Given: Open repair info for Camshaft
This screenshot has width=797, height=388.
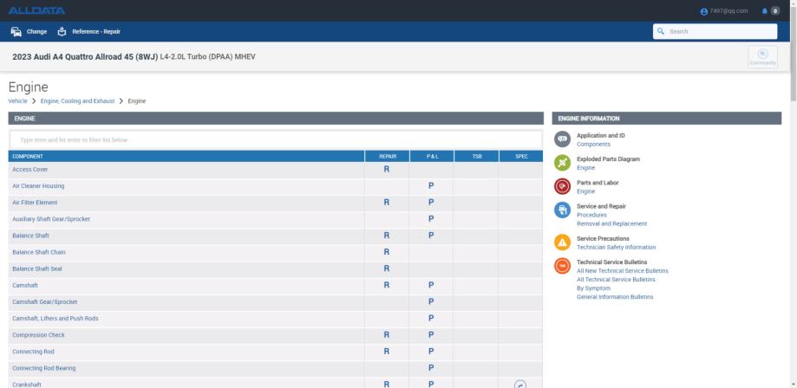Looking at the screenshot, I should [x=386, y=286].
